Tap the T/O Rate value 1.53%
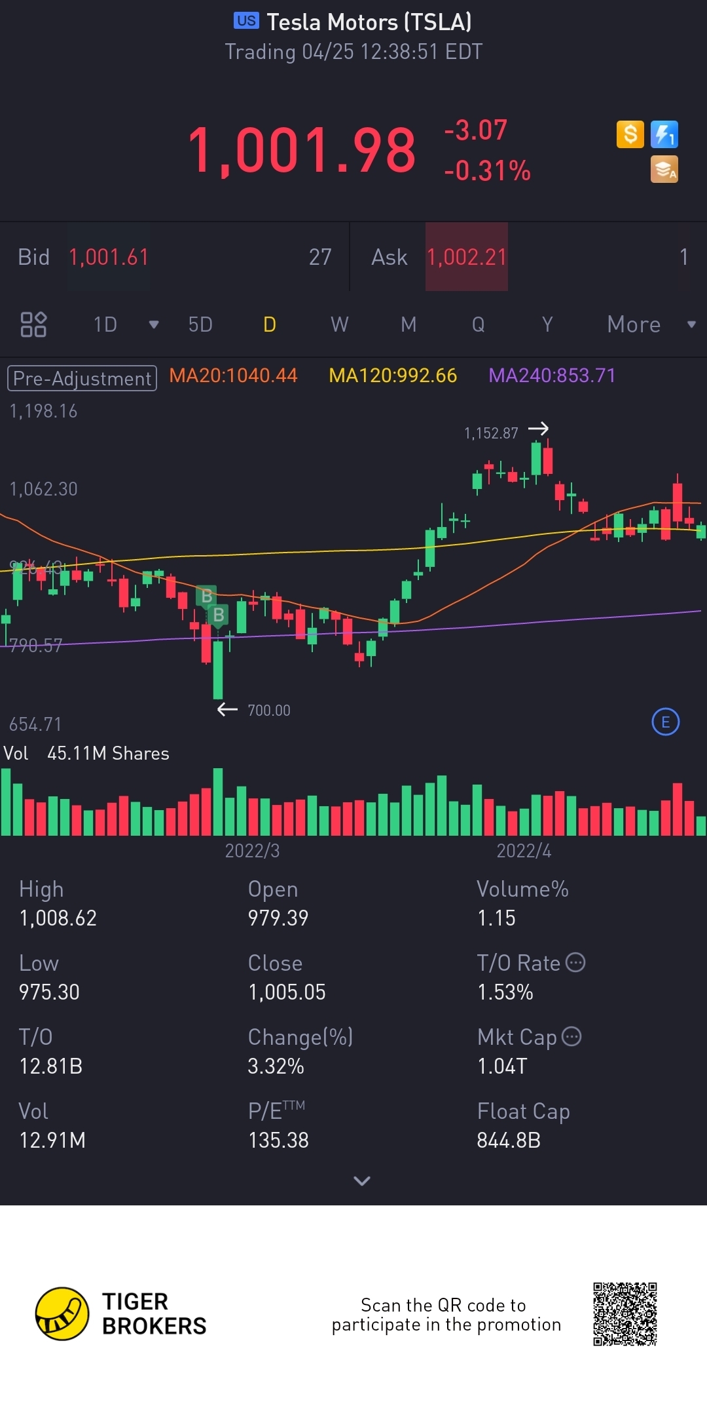This screenshot has width=707, height=1423. pyautogui.click(x=505, y=992)
